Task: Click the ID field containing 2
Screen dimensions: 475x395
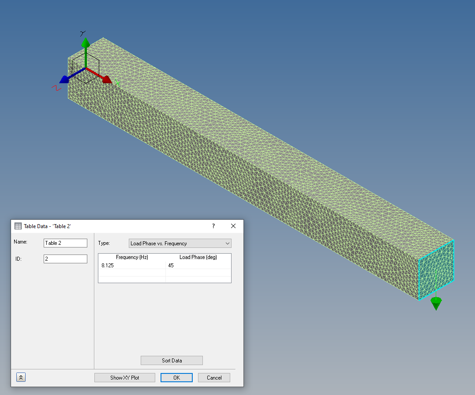Action: tap(65, 258)
